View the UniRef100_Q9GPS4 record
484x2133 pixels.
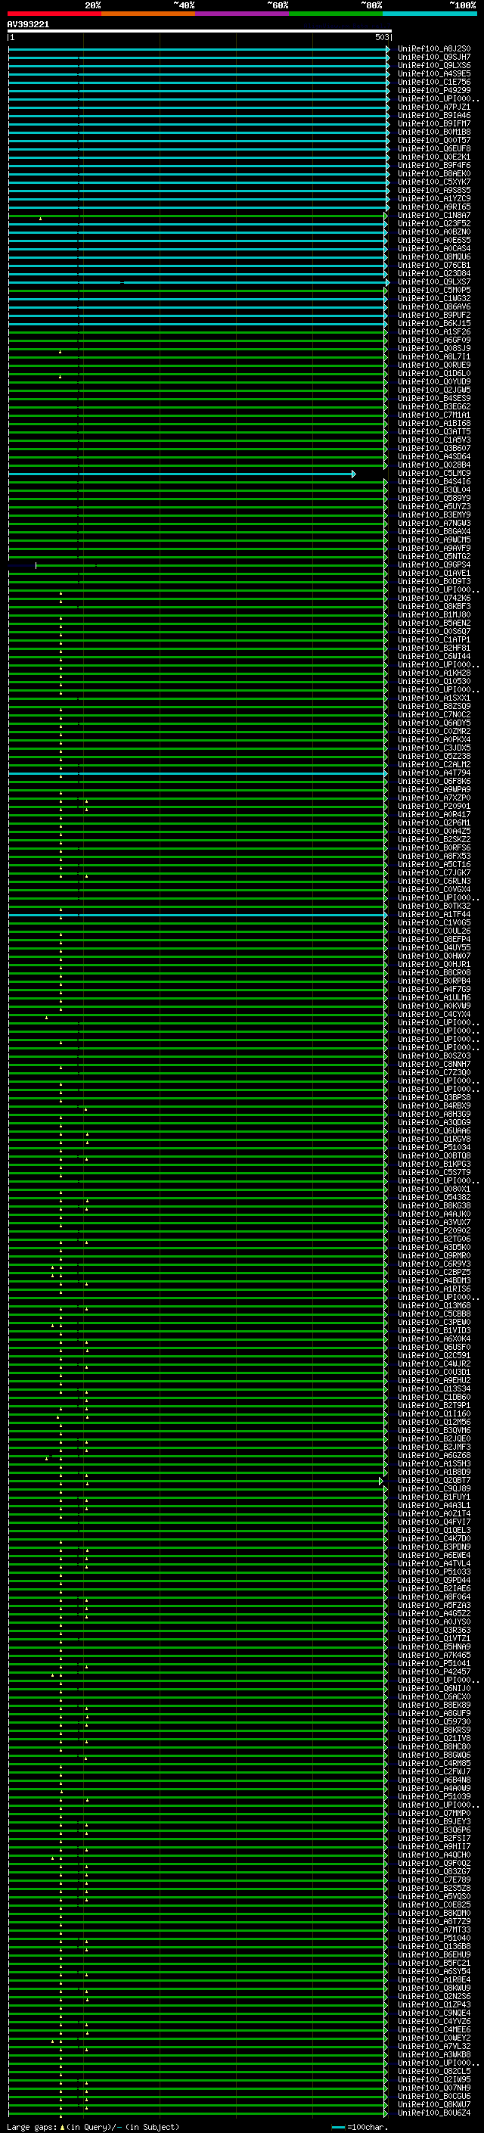click(x=433, y=564)
